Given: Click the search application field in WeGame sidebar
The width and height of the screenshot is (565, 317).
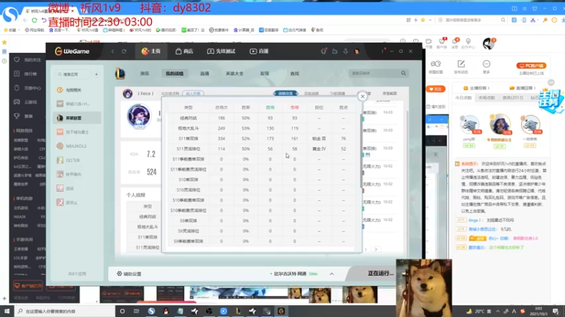Looking at the screenshot, I should tap(73, 75).
